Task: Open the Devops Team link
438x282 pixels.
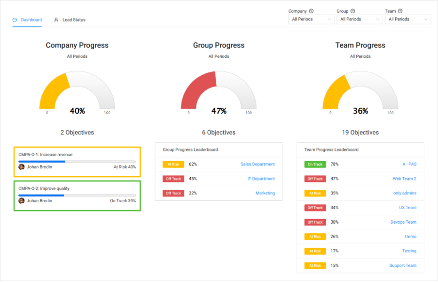Action: coord(403,222)
